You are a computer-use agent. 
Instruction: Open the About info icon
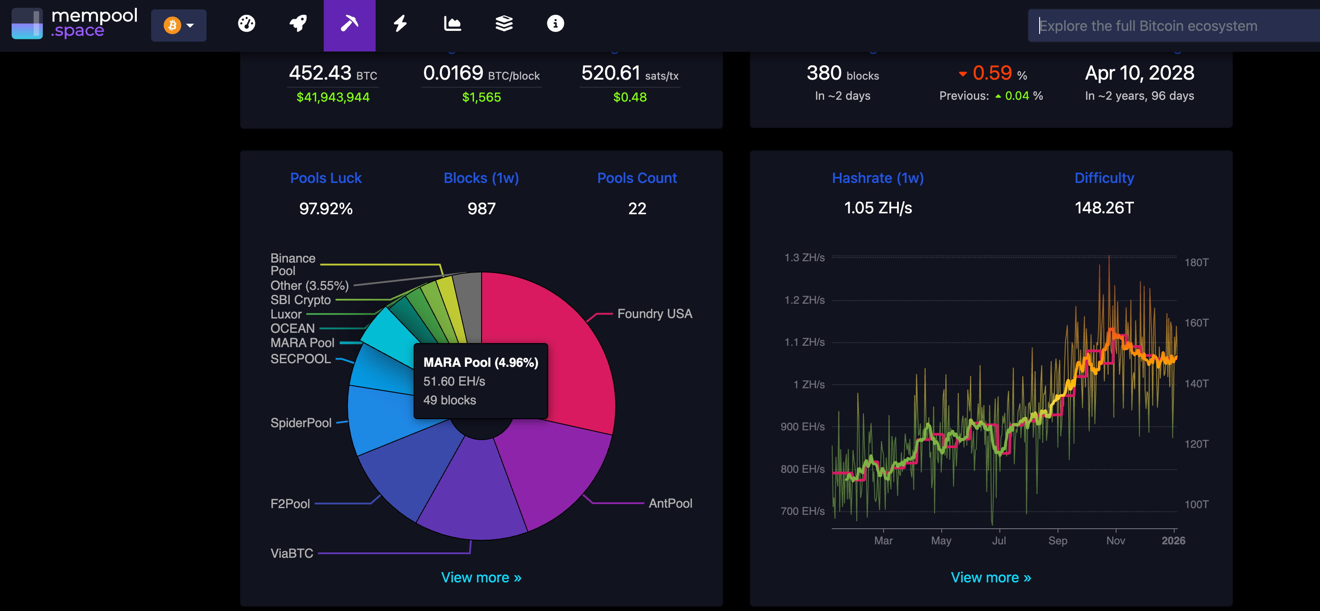click(555, 24)
